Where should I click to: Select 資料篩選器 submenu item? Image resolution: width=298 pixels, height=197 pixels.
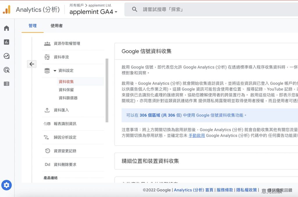68,98
